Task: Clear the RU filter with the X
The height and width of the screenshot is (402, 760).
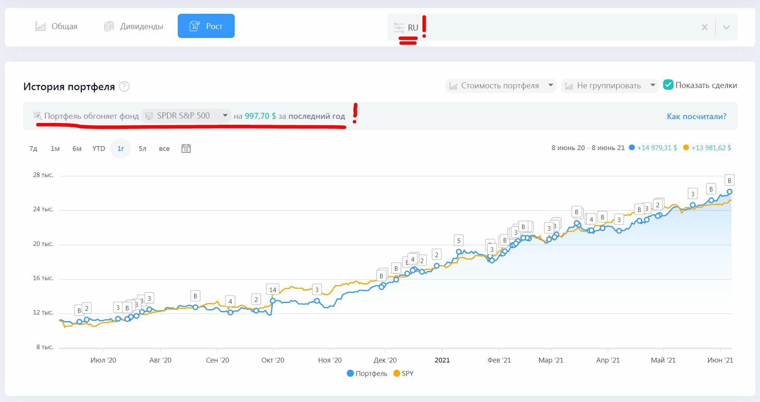Action: tap(704, 27)
